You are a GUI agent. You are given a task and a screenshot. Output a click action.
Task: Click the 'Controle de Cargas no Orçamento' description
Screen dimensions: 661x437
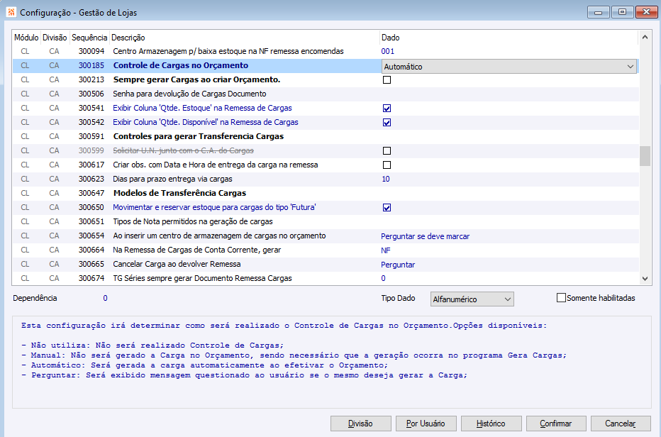181,65
